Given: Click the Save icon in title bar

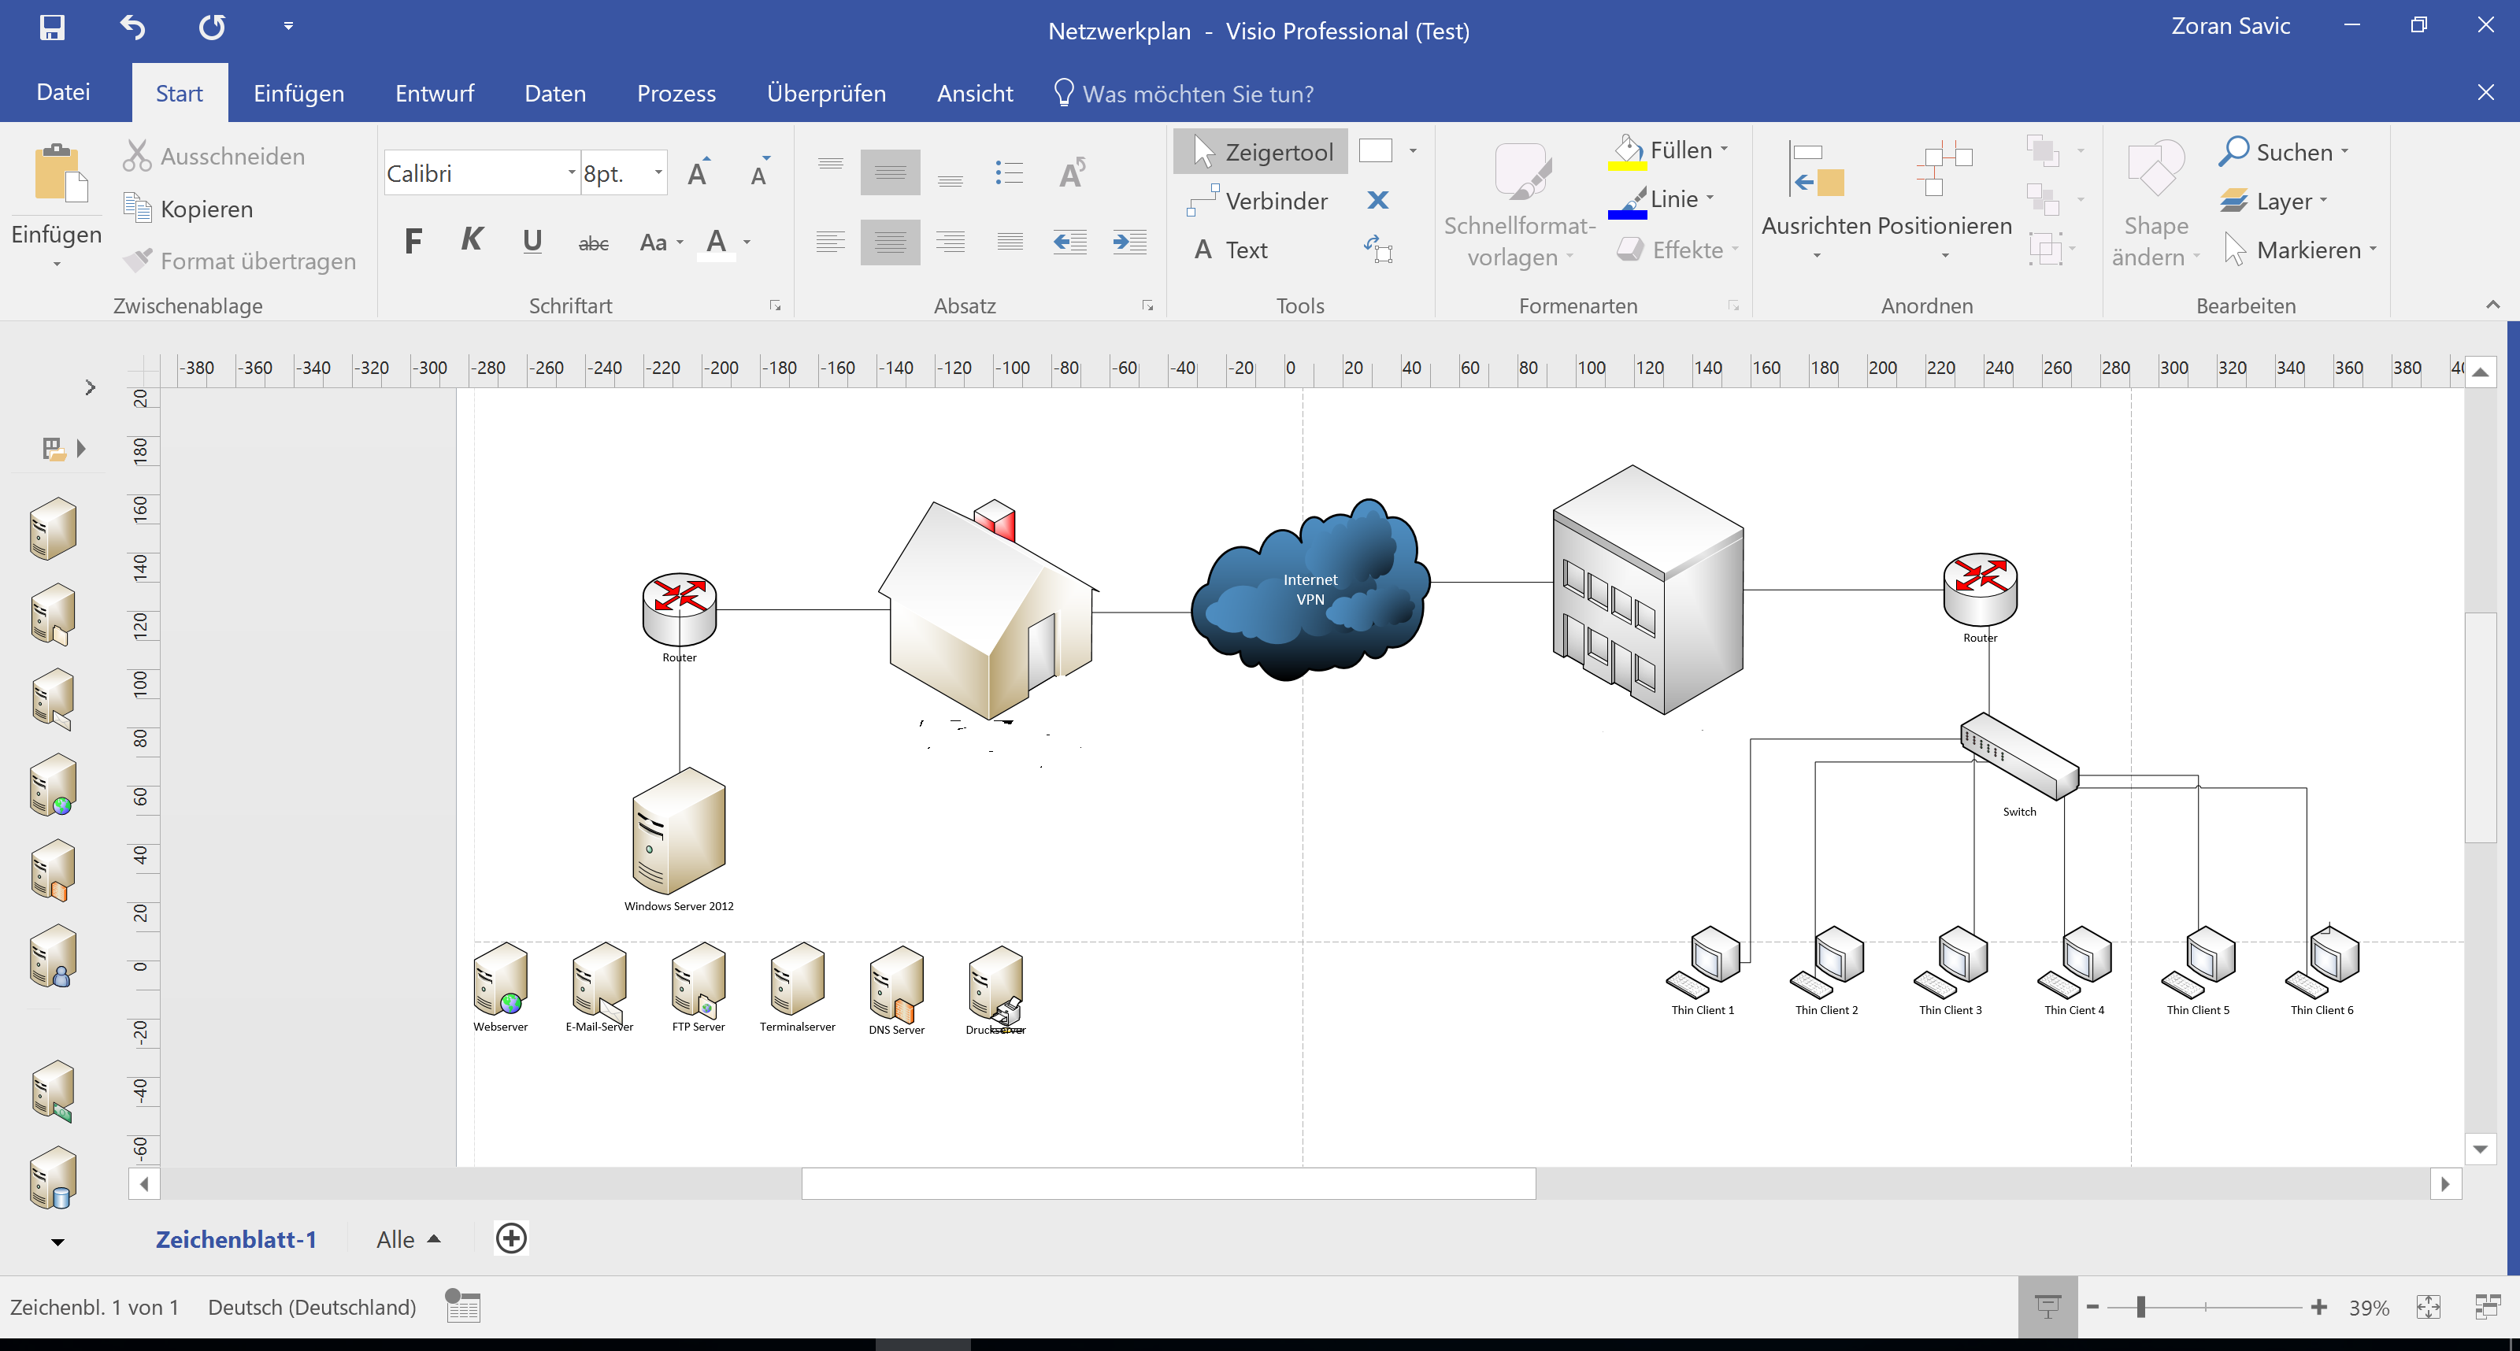Looking at the screenshot, I should [52, 27].
